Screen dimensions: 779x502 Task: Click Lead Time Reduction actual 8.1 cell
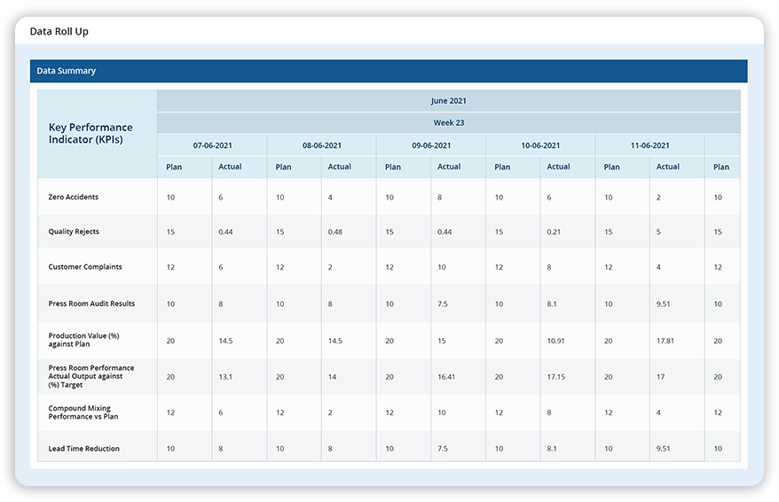coord(552,449)
